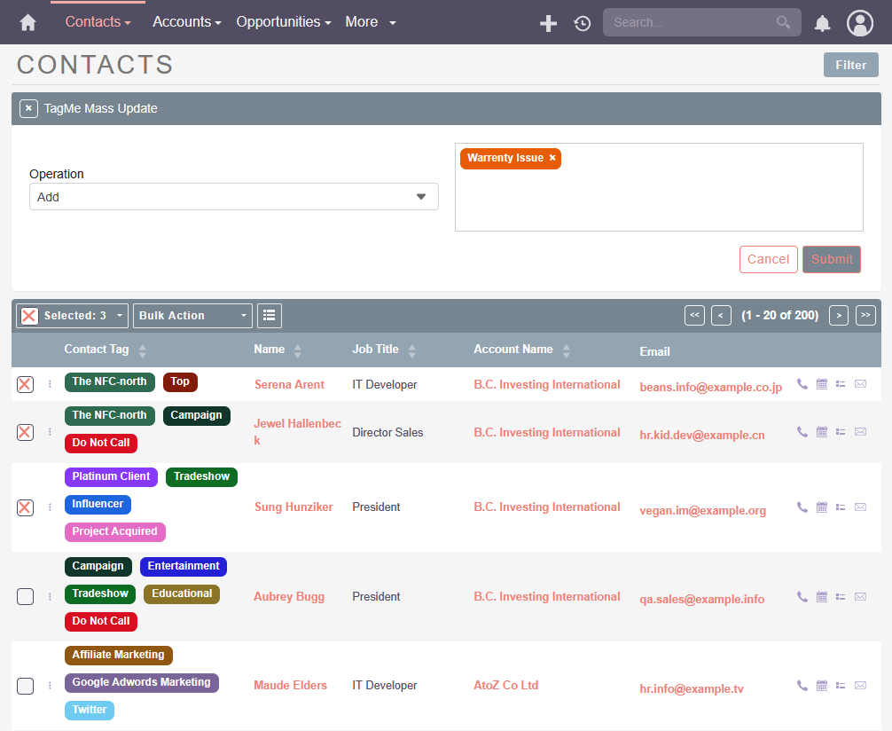Check Aubrey Bugg row checkbox
Image resolution: width=892 pixels, height=731 pixels.
point(25,597)
